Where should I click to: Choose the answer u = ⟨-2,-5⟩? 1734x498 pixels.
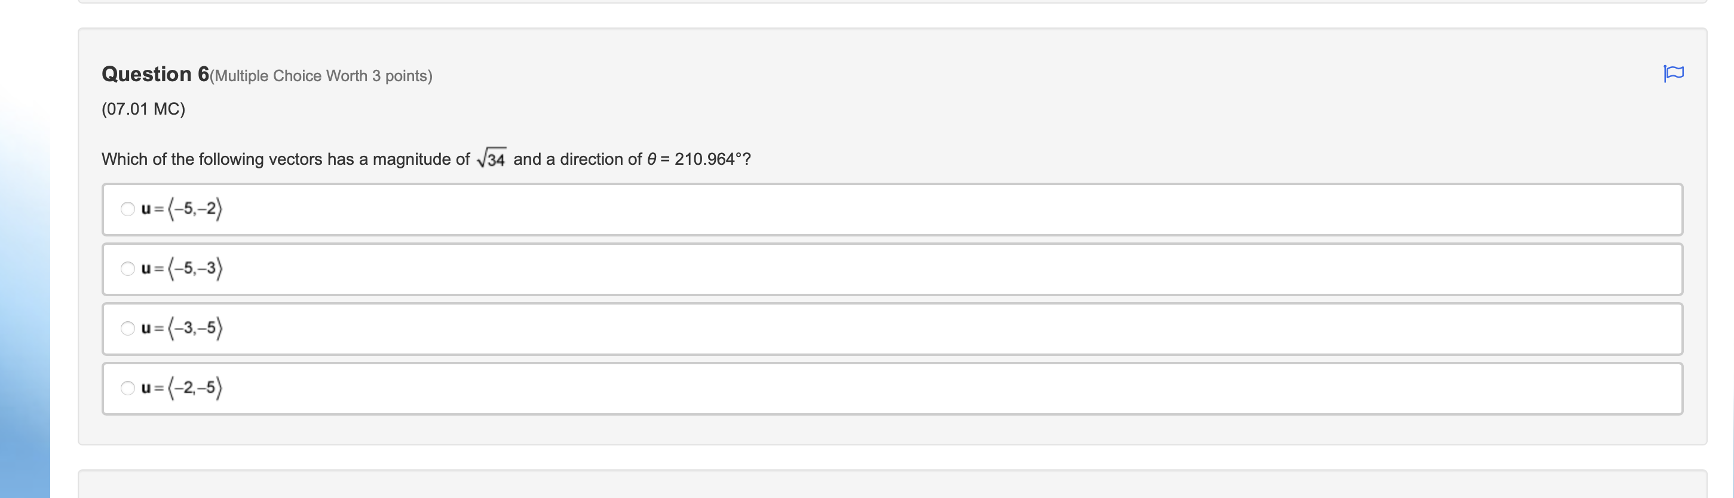click(x=128, y=388)
